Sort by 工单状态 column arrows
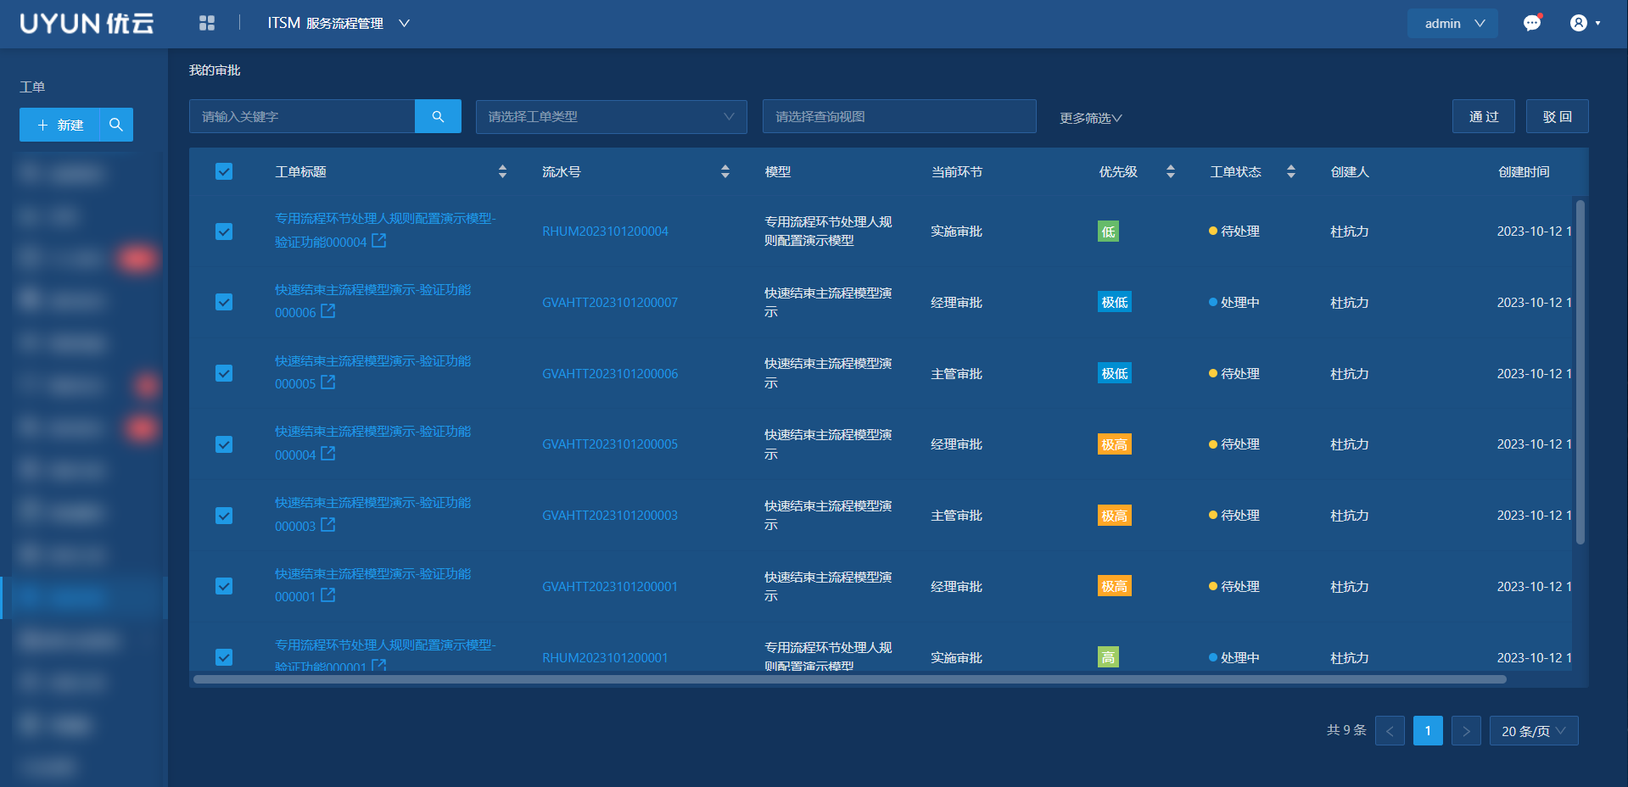 1291,171
